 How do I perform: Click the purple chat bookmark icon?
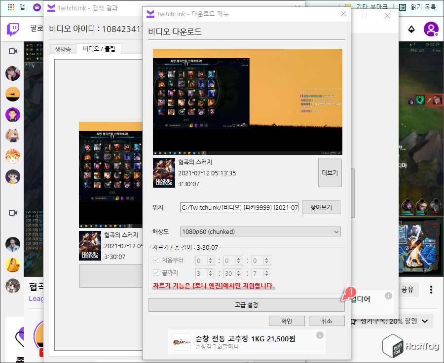tap(37, 7)
